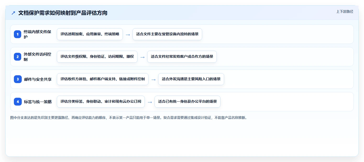Click the arrow after 评估分类标签 box
Viewport: 364px width, 162px height.
pos(150,102)
